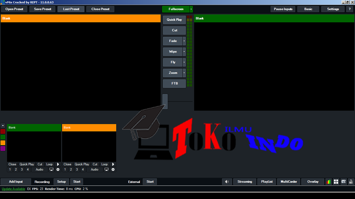355x199 pixels.
Task: Expand the Zoom transition dropdown arrow
Action: pos(184,73)
